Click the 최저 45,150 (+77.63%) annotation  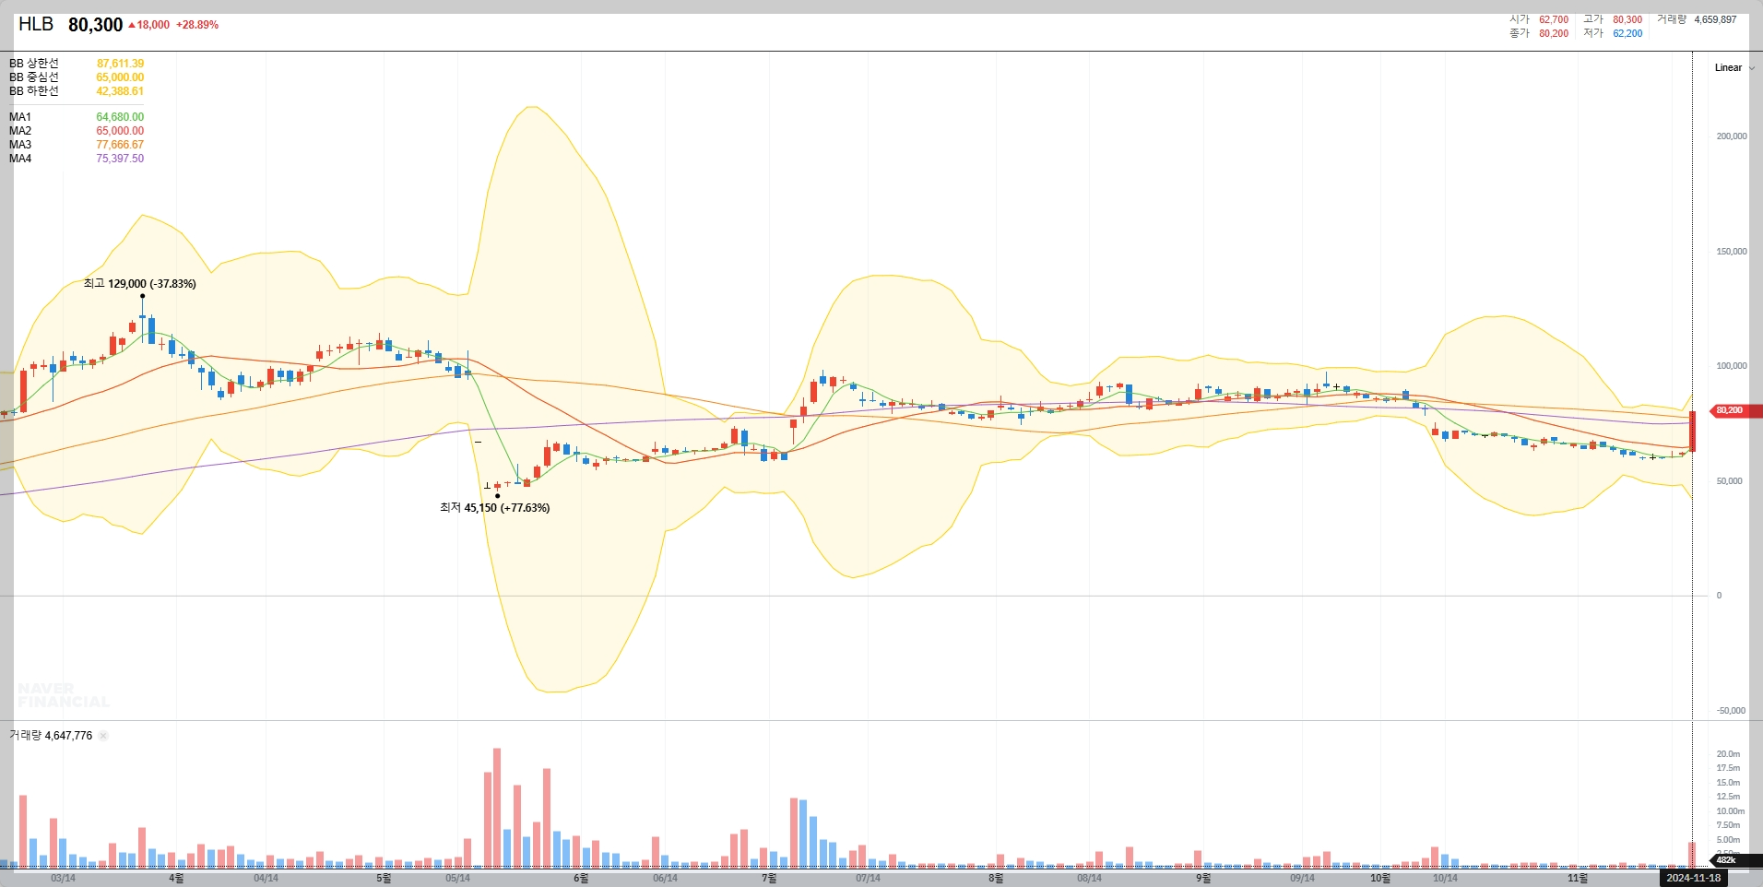pyautogui.click(x=494, y=508)
